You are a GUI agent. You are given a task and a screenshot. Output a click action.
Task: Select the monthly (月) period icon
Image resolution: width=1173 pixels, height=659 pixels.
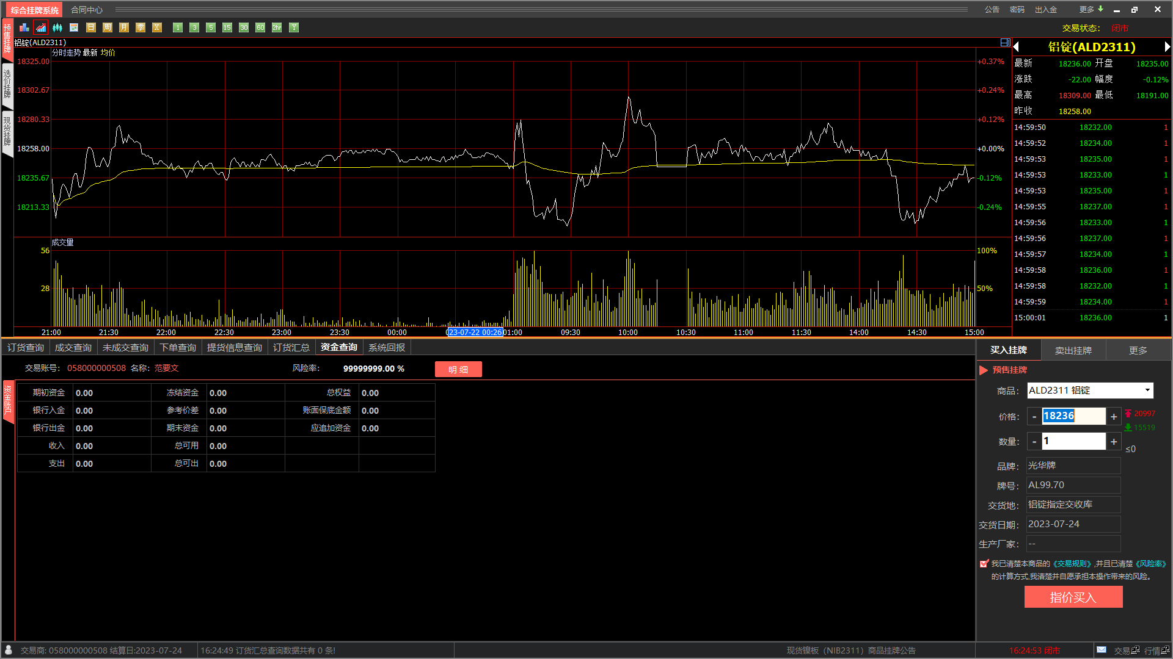[x=124, y=27]
